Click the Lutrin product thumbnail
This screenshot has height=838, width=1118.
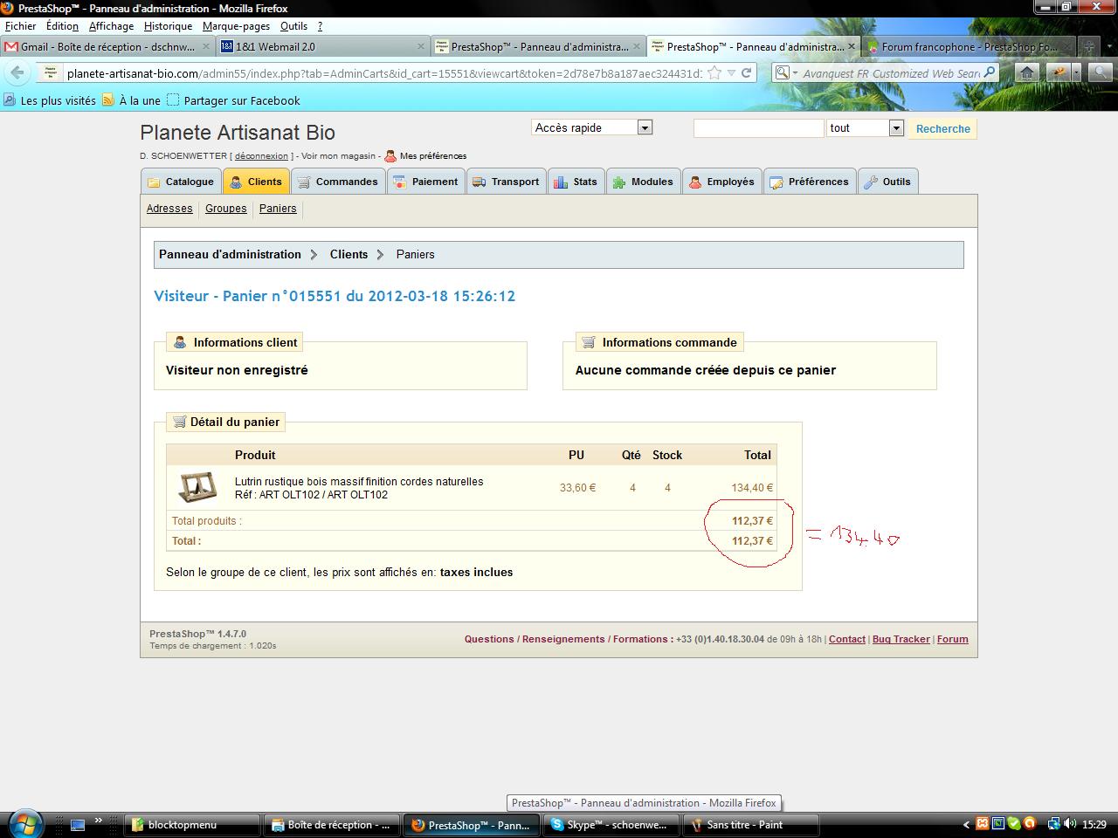(x=197, y=487)
